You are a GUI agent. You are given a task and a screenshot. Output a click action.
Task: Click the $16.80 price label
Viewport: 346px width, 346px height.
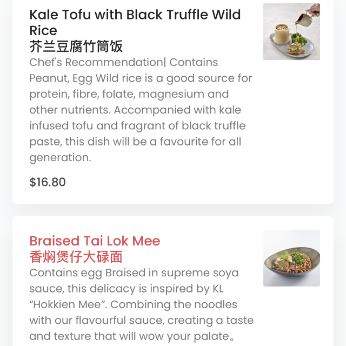click(48, 182)
